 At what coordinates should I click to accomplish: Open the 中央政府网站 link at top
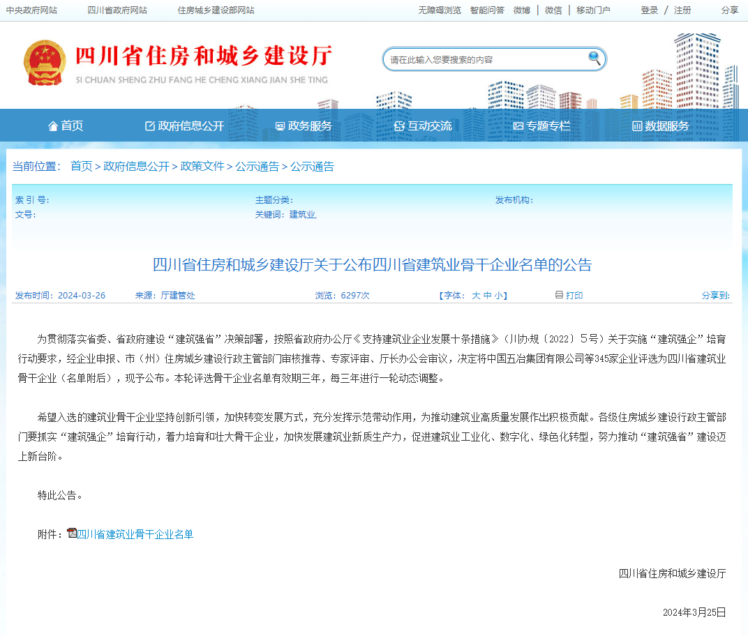pyautogui.click(x=33, y=10)
